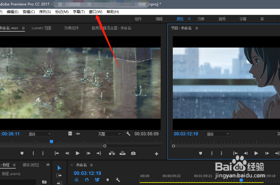Image resolution: width=280 pixels, height=185 pixels.
Task: Toggle Linked Selection in timeline
Action: click(97, 180)
